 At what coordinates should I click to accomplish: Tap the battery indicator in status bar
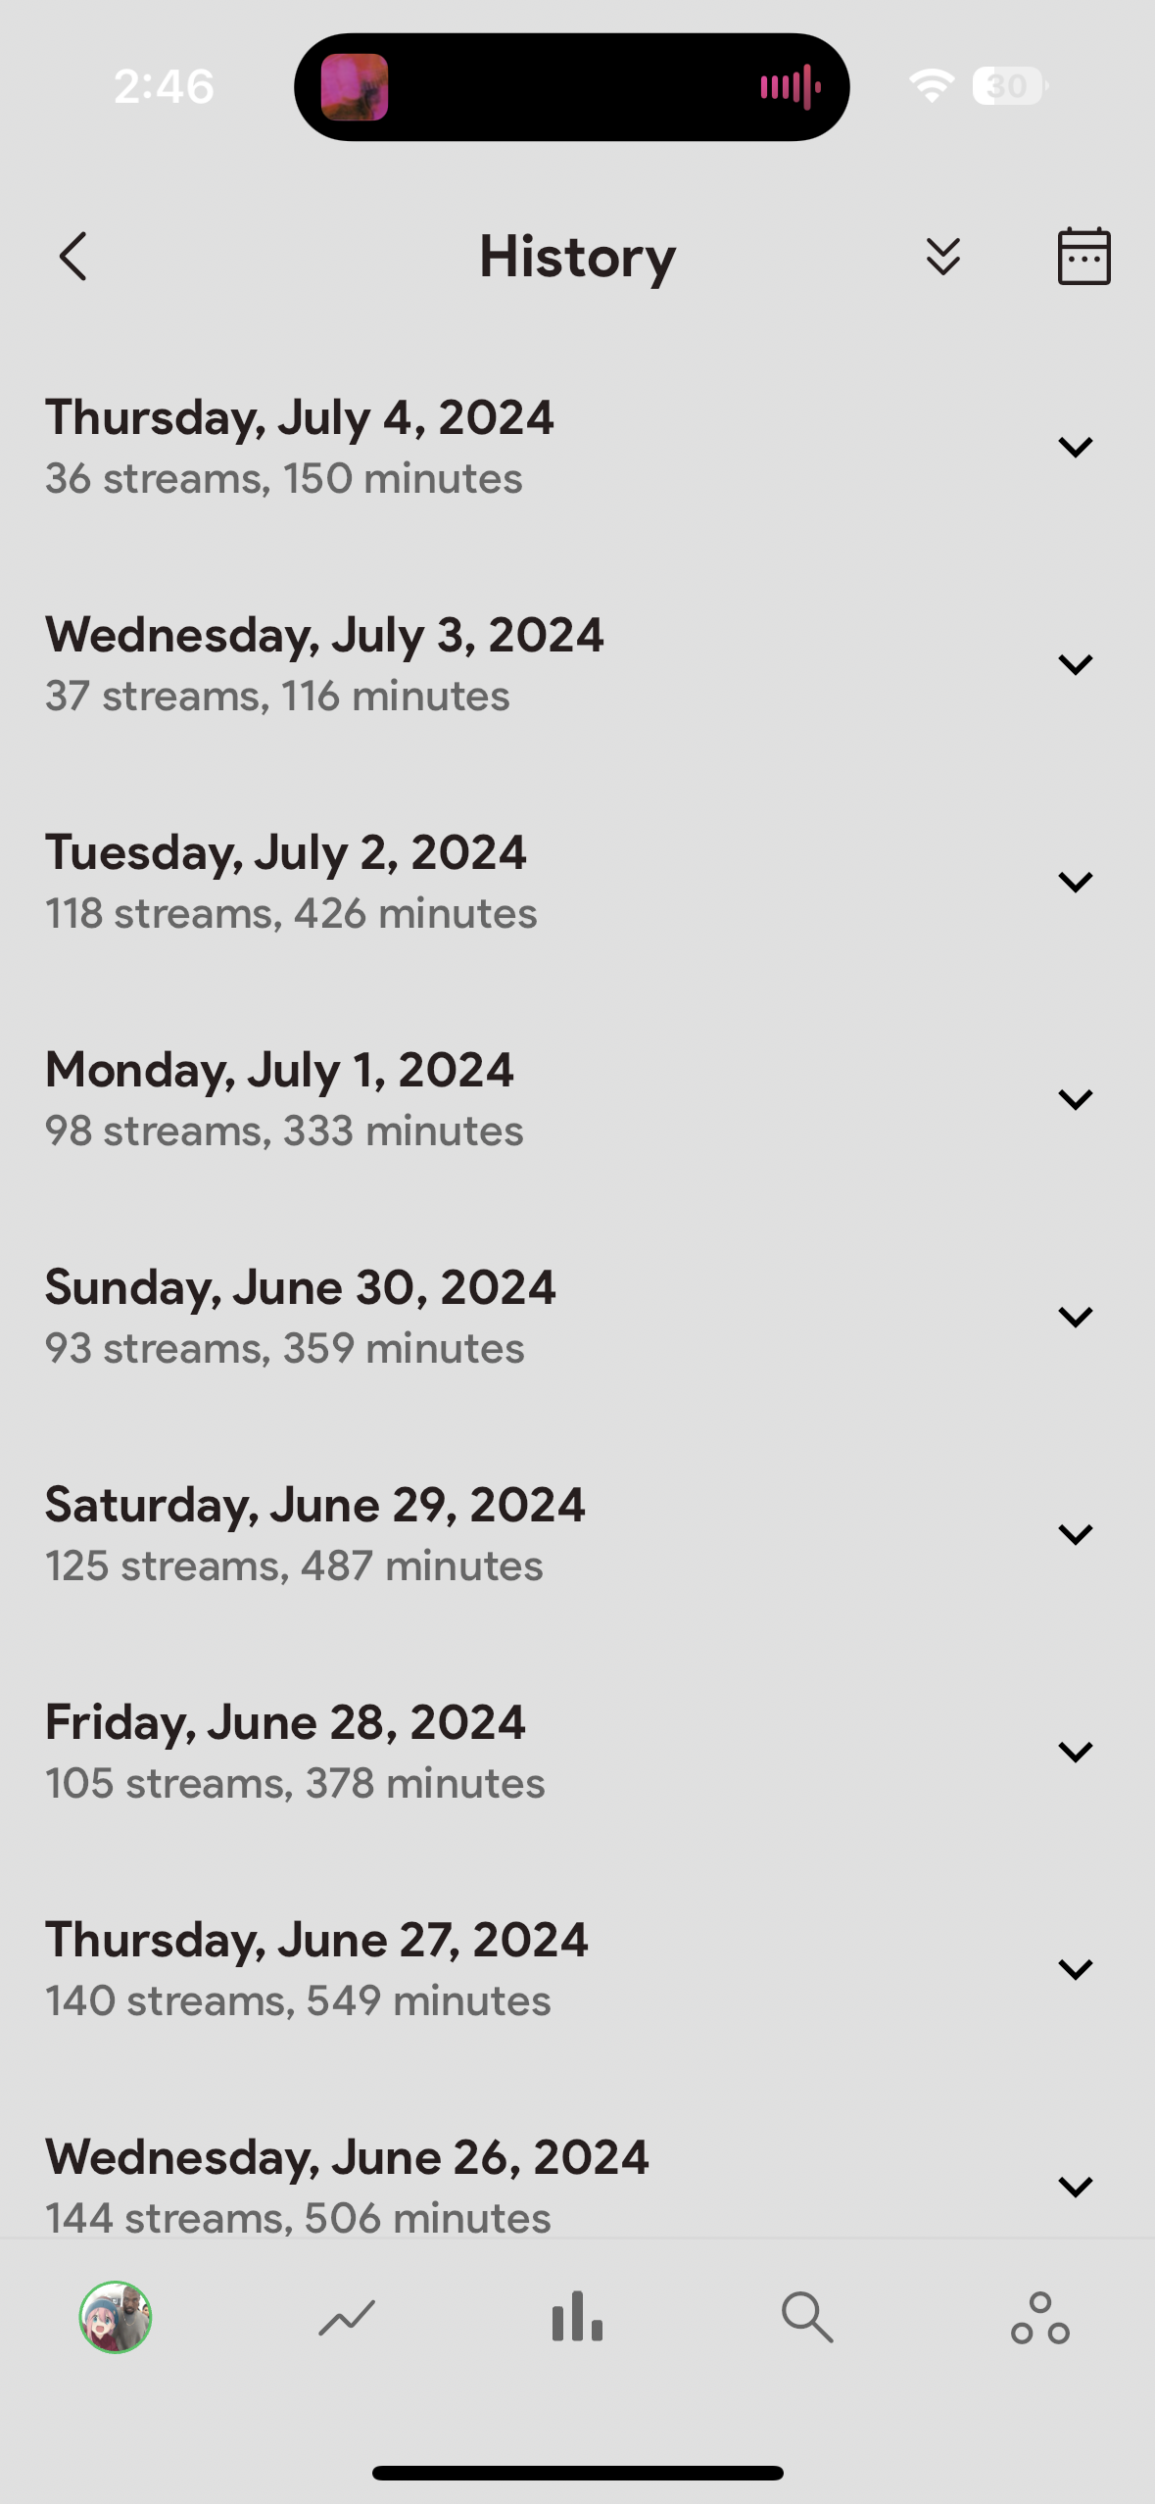[x=1009, y=86]
